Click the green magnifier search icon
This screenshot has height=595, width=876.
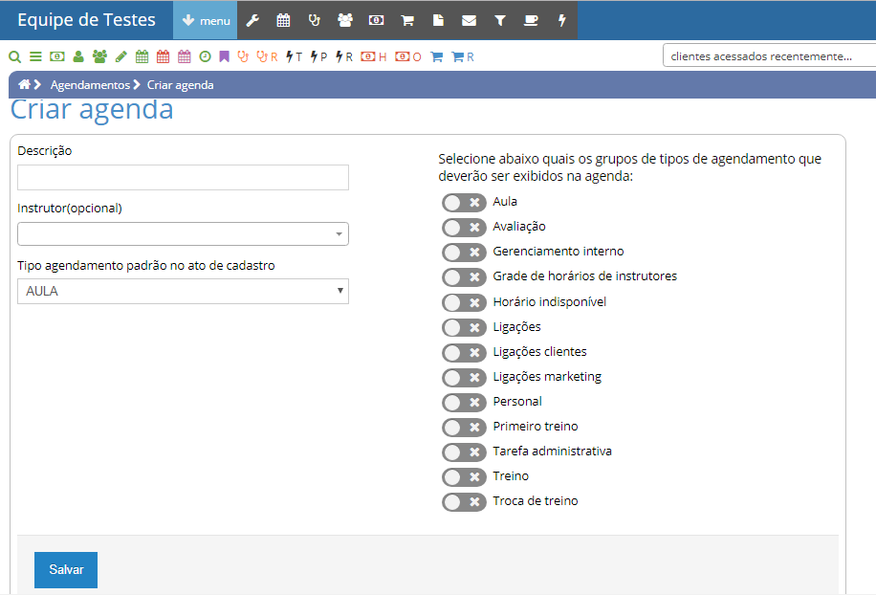[14, 56]
